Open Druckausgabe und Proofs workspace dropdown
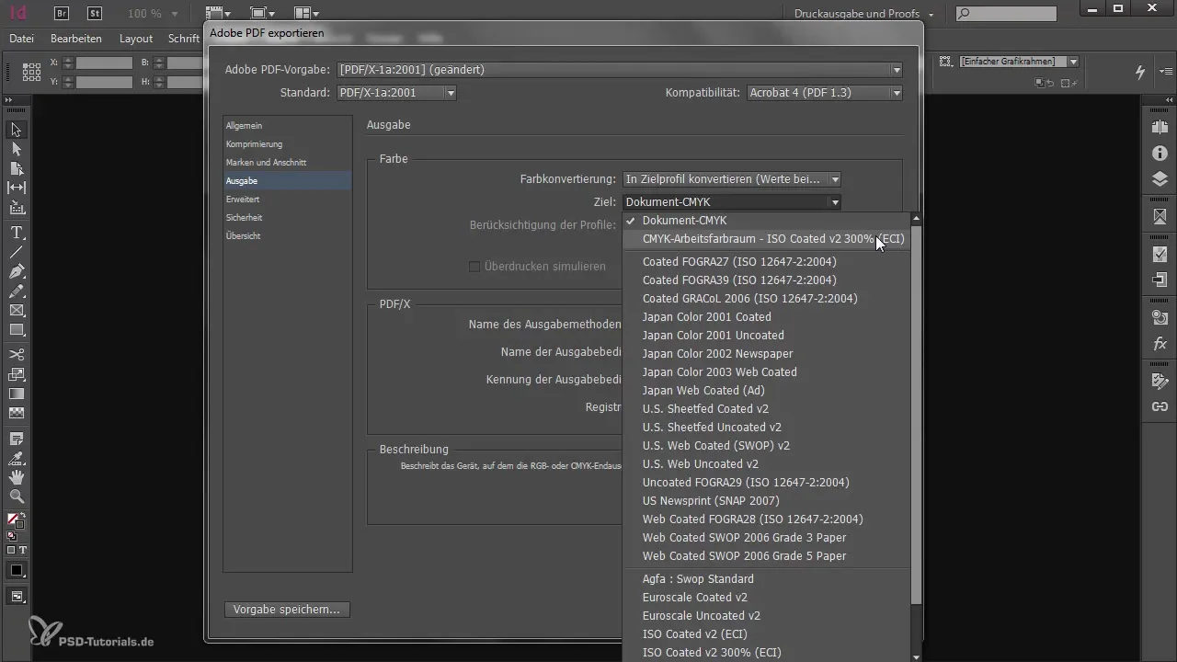Viewport: 1177px width, 662px height. [864, 14]
